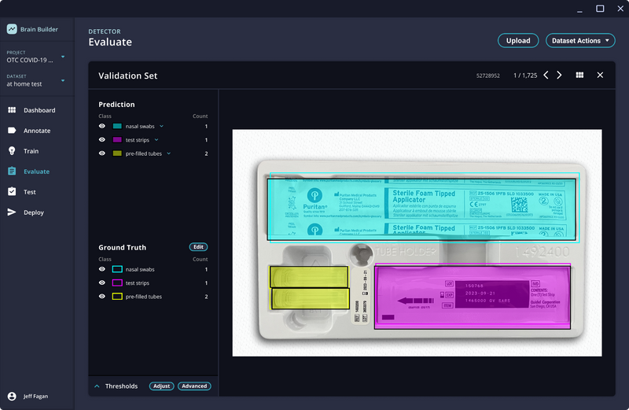Click the Edit ground truth button
The image size is (629, 410).
pos(199,247)
